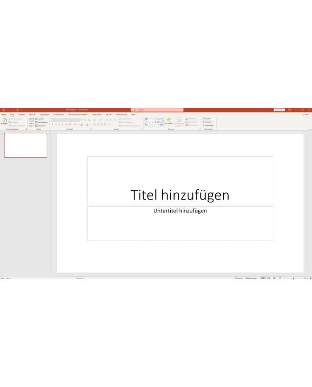
Task: Toggle bold (F) formatting
Action: [52, 125]
